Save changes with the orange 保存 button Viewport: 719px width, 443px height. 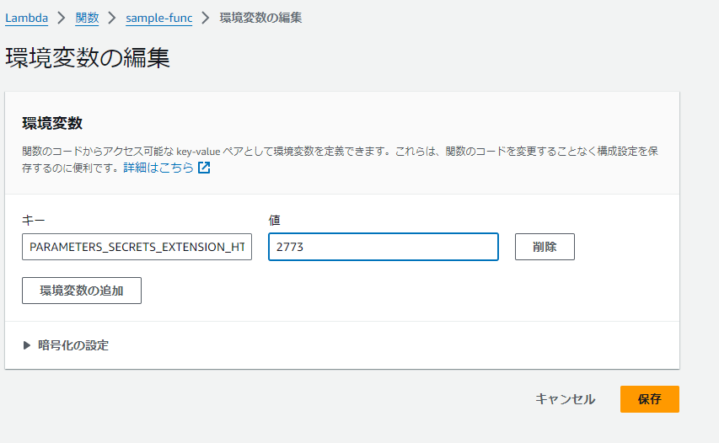650,399
